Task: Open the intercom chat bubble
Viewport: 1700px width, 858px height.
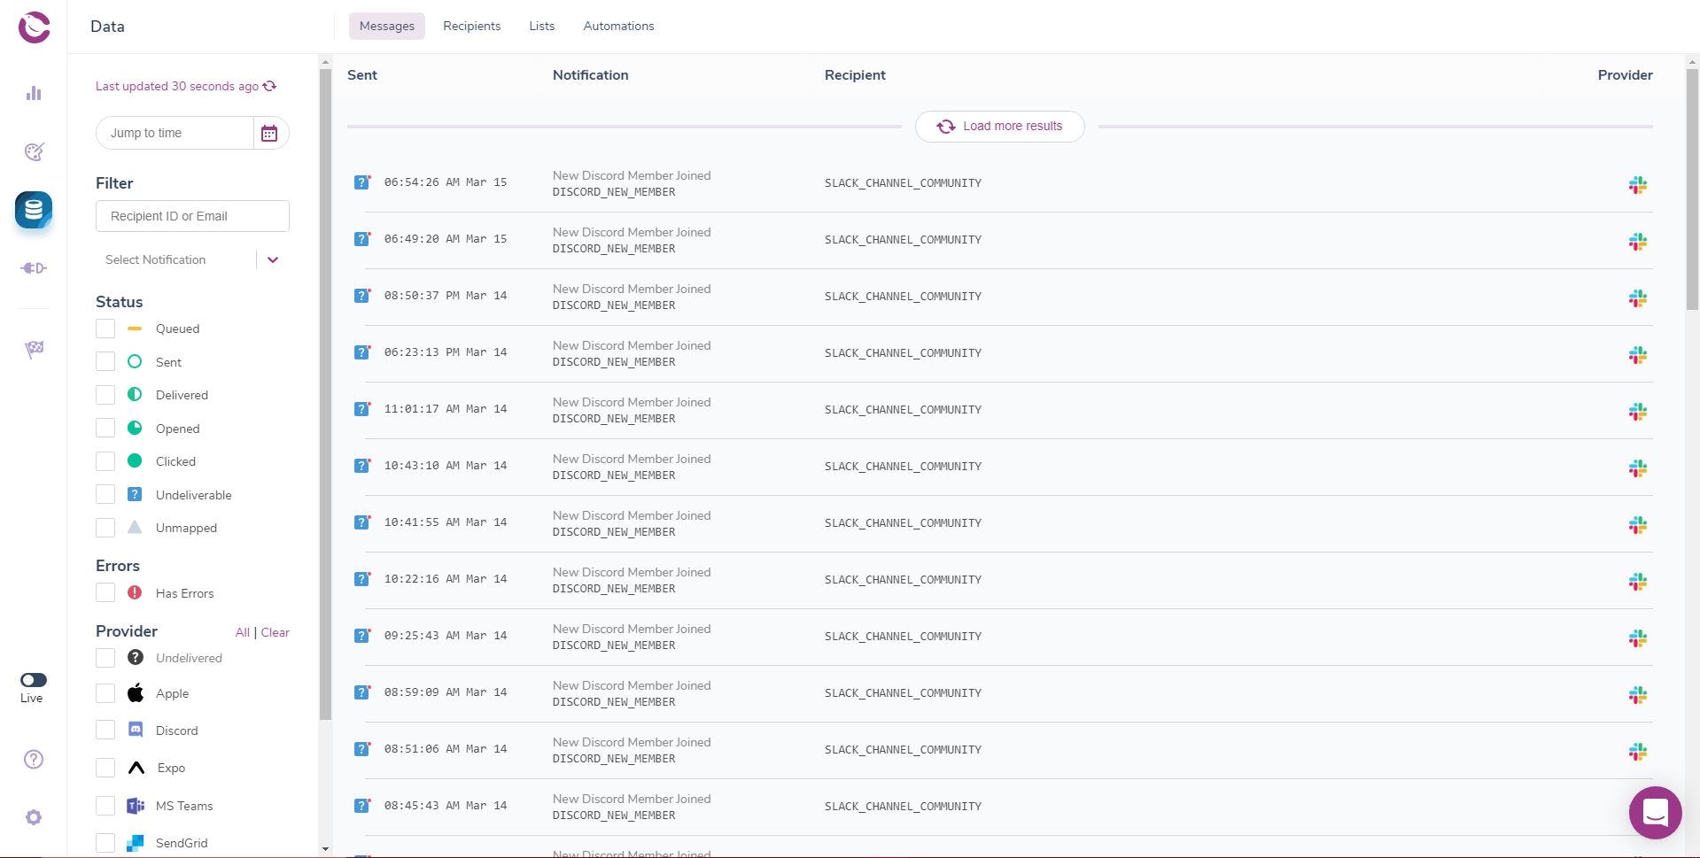Action: 1655,812
